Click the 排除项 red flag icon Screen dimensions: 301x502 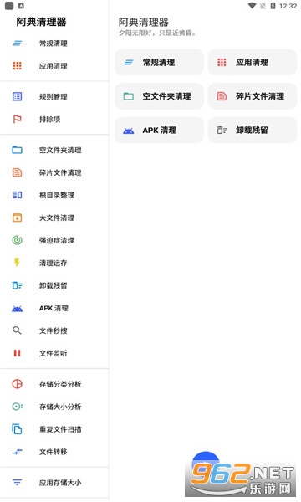coord(18,119)
